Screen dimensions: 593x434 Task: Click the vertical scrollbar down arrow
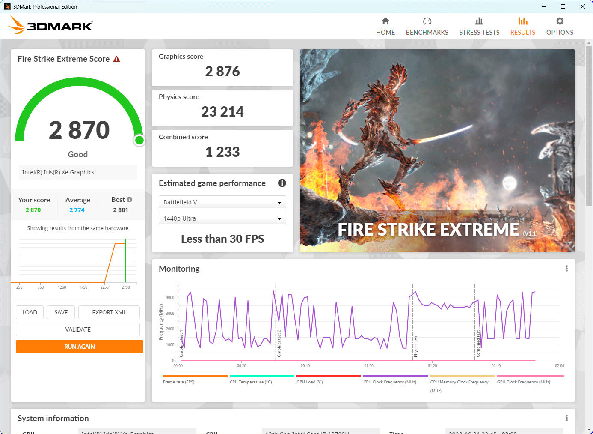[x=589, y=430]
